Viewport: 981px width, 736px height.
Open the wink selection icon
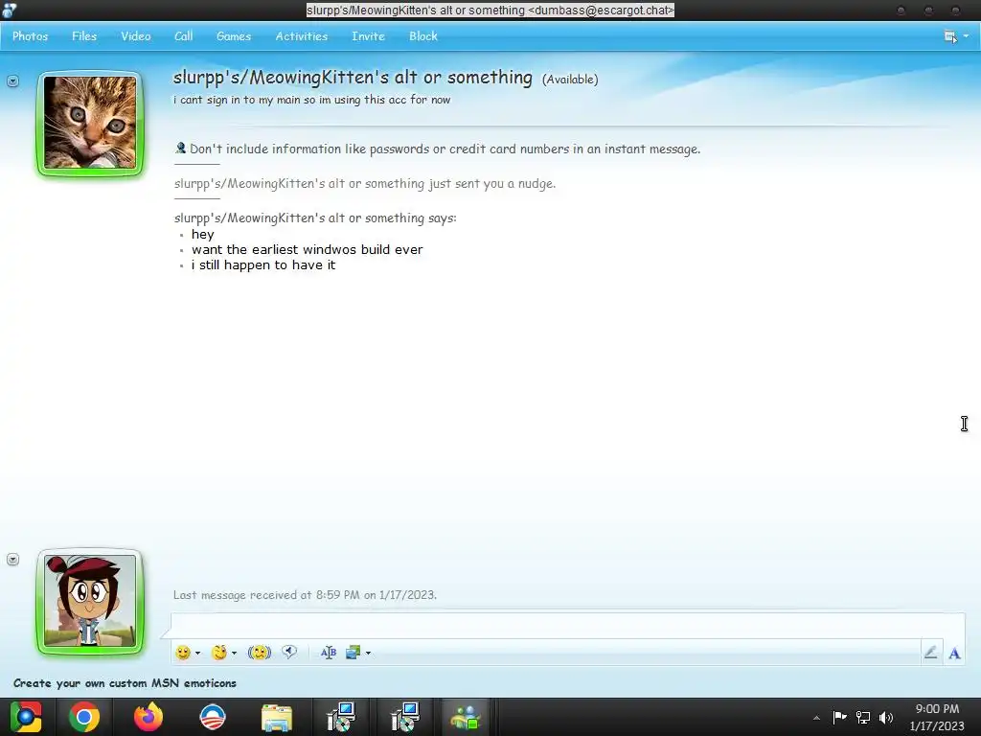219,653
